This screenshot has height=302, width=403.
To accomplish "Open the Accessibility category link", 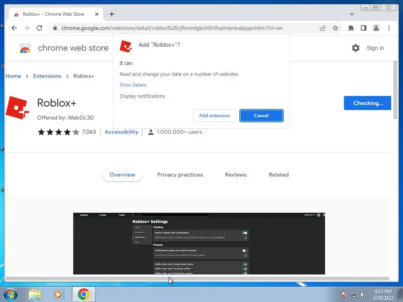I will [121, 132].
